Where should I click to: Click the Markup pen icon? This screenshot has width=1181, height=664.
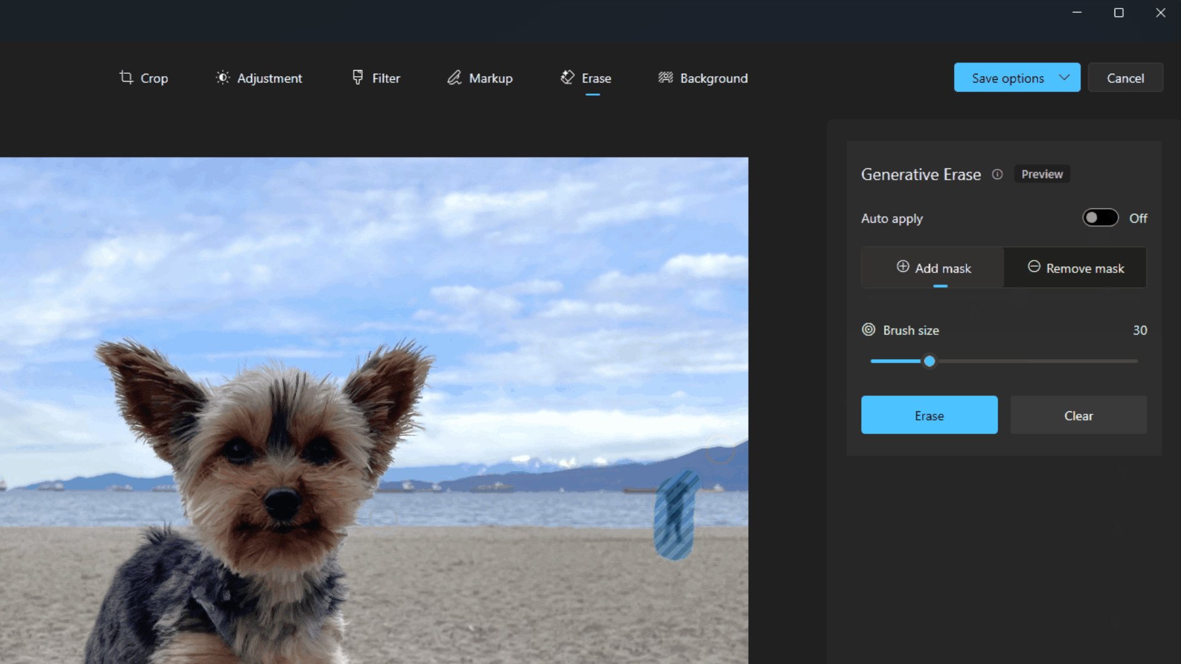(454, 77)
